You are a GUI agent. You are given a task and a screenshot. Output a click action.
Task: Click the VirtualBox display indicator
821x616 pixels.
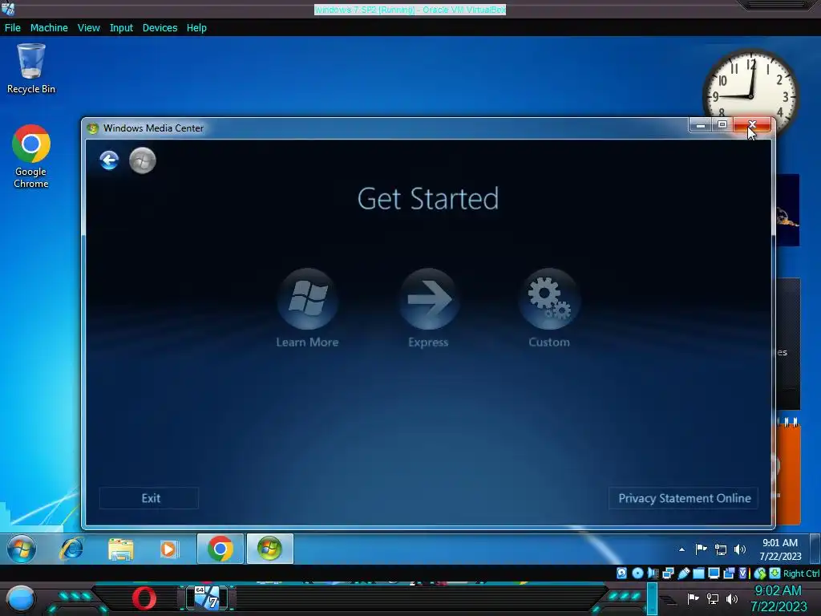[714, 573]
